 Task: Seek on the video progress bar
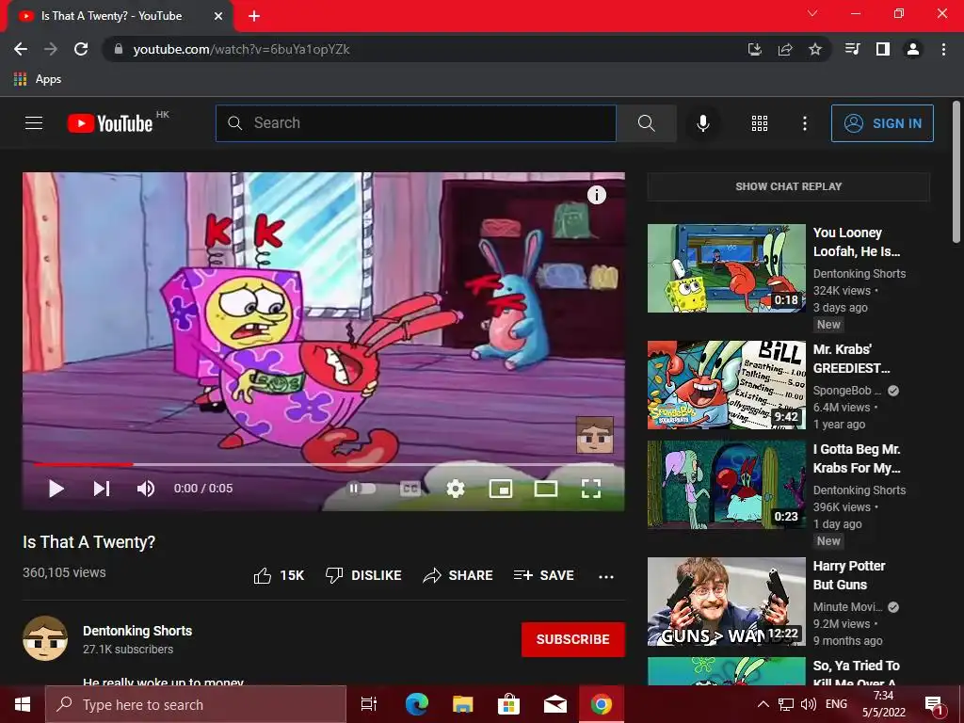tap(324, 464)
